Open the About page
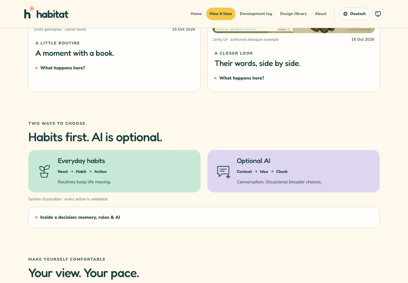Screen dimensions: 408x283 coord(320,14)
